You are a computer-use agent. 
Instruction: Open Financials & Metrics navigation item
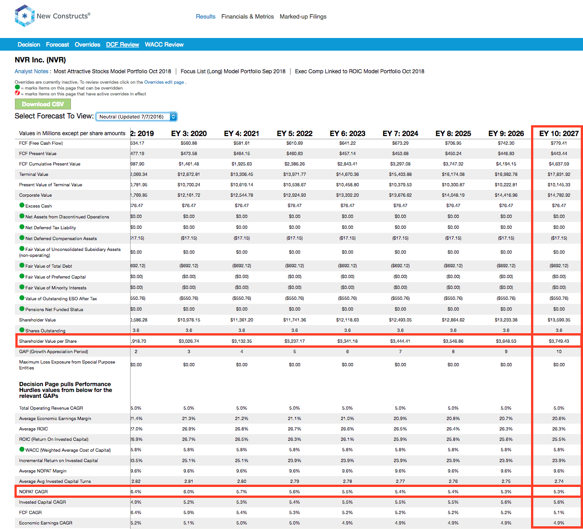pyautogui.click(x=248, y=16)
